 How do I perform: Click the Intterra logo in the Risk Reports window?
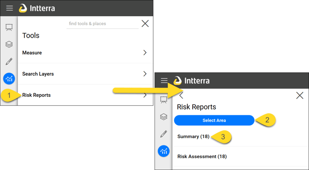click(x=191, y=81)
